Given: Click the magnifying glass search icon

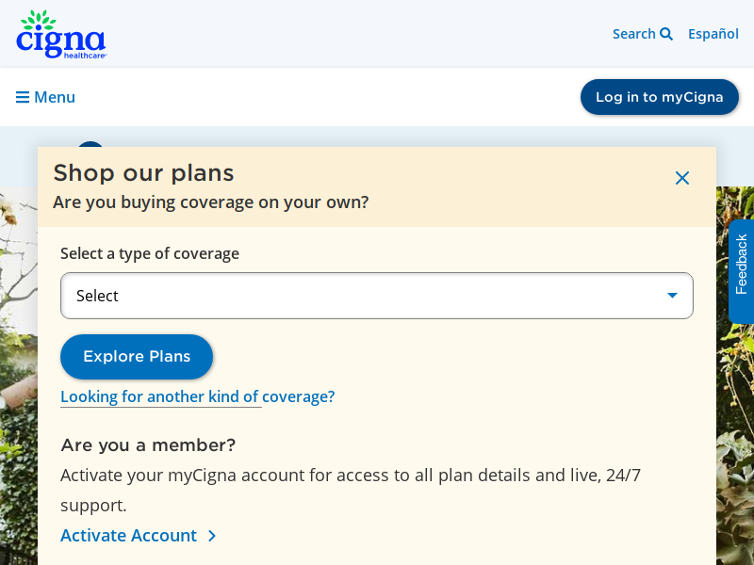Looking at the screenshot, I should click(x=666, y=34).
